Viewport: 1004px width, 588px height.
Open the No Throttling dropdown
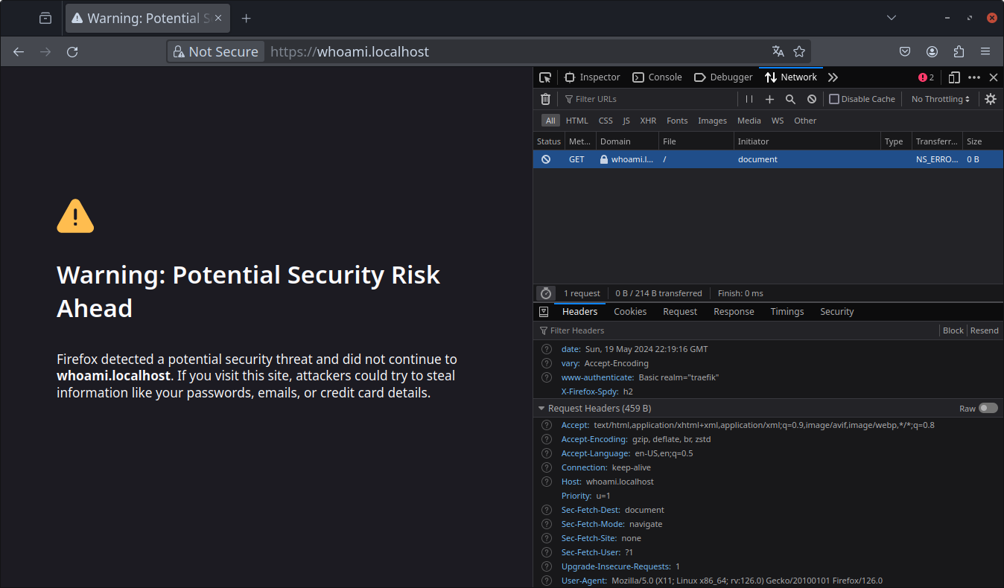[941, 99]
